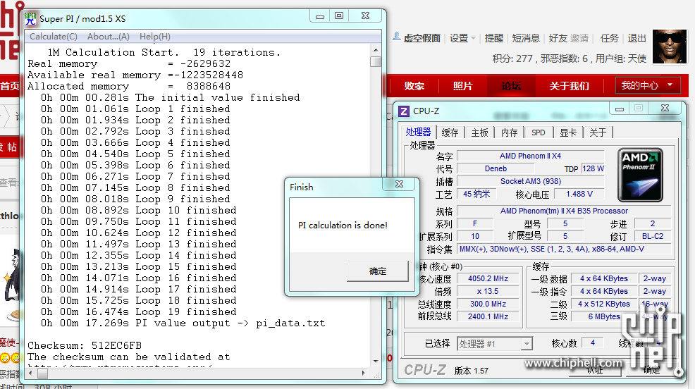This screenshot has width=695, height=389.
Task: Click the Deneb code name value
Action: pyautogui.click(x=496, y=169)
